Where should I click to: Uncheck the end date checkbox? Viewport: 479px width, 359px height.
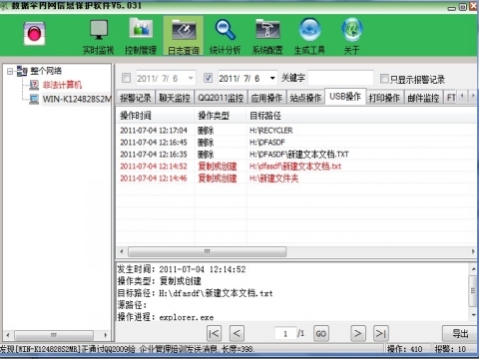pyautogui.click(x=208, y=78)
